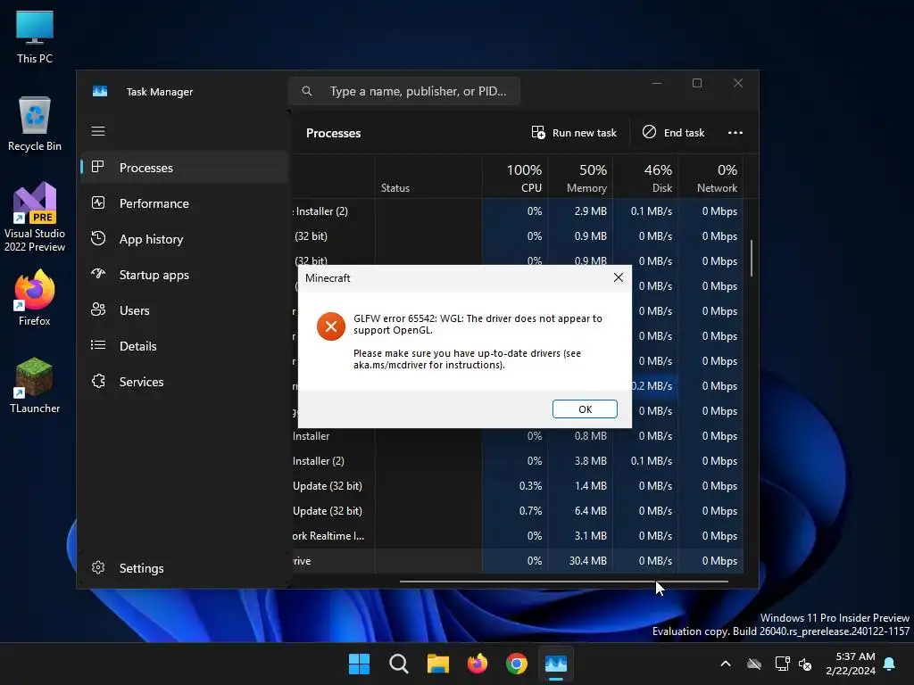
Task: Select the Processes tab in the sidebar
Action: coord(184,168)
